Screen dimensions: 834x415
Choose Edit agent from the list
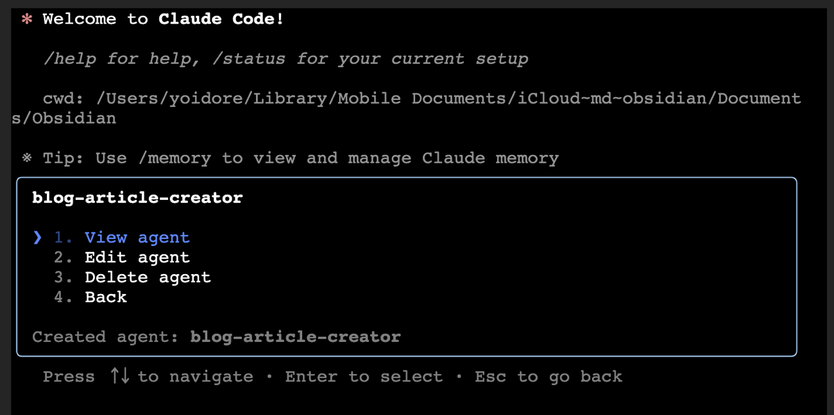pos(137,257)
